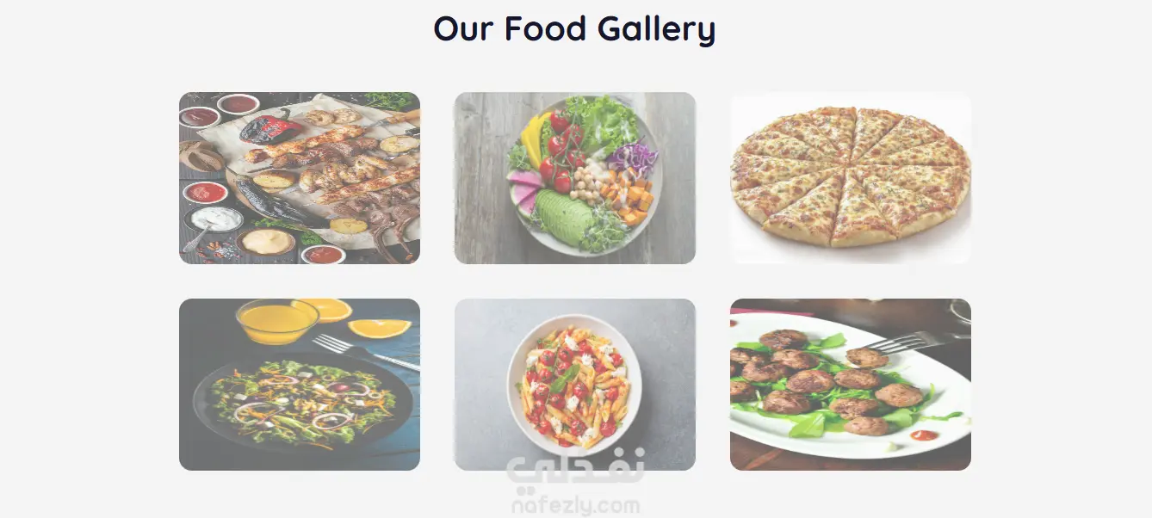Click the Our Food Gallery heading
Screen dimensions: 1152x518
[574, 28]
